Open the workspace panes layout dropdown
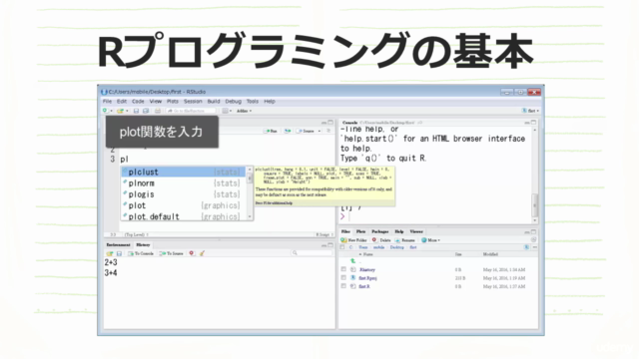 coord(227,111)
